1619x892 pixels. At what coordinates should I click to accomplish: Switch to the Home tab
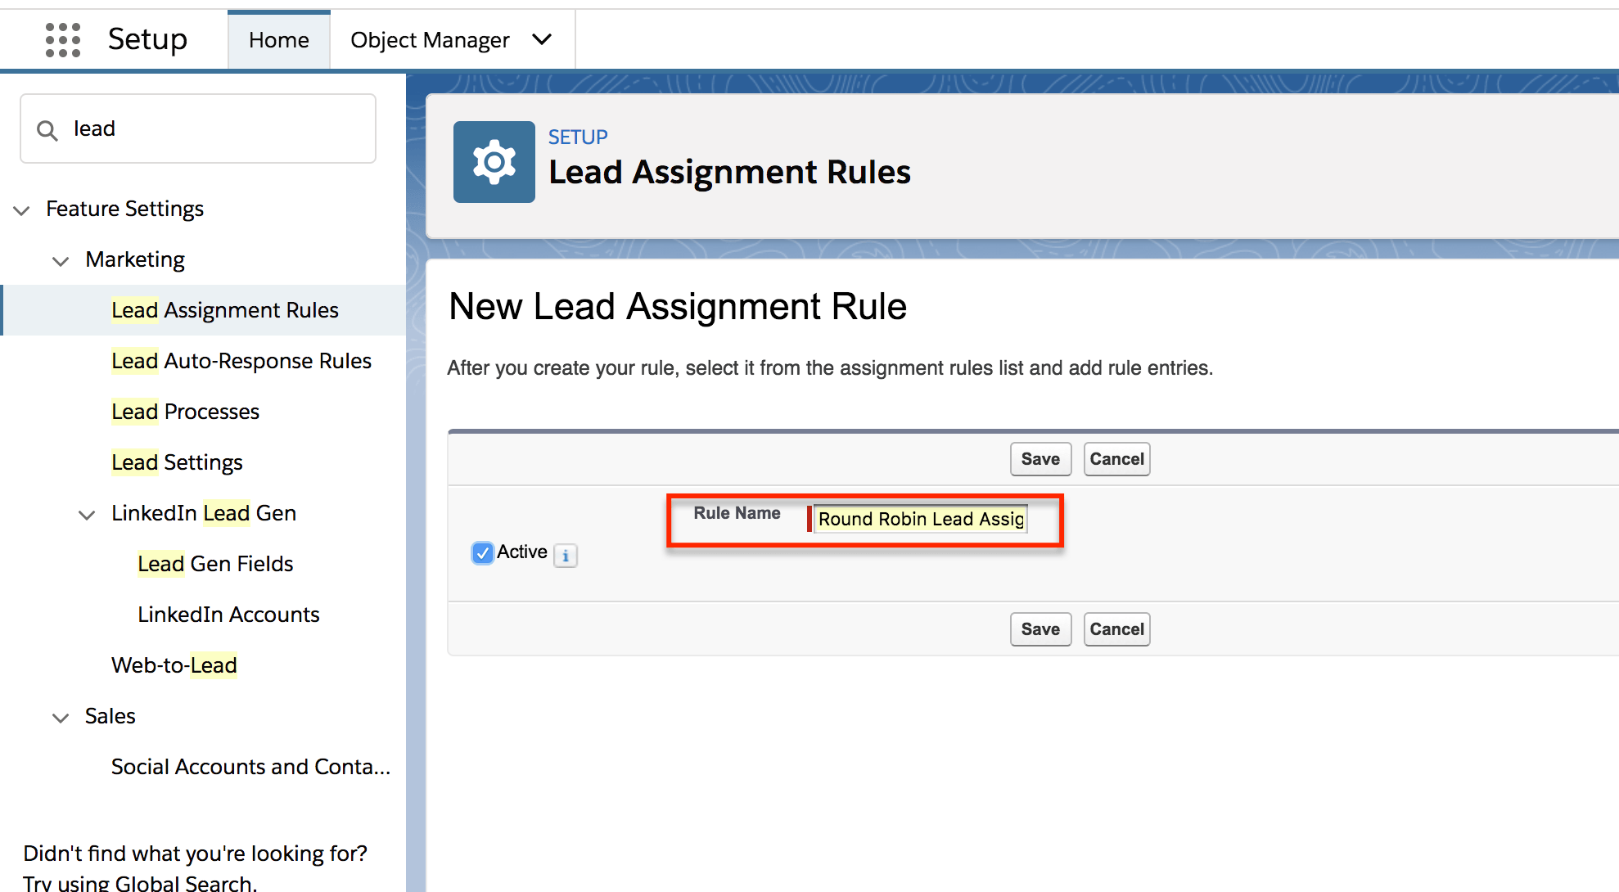[278, 39]
